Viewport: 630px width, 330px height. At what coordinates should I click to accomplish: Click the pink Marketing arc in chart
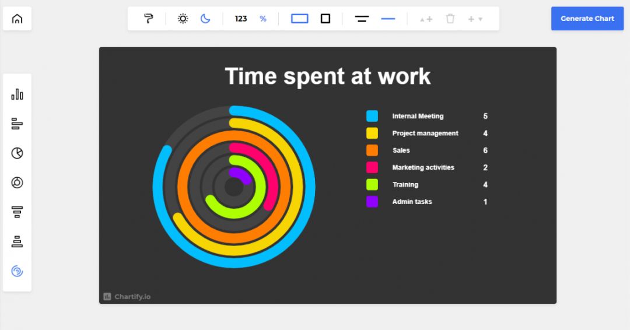pyautogui.click(x=273, y=187)
